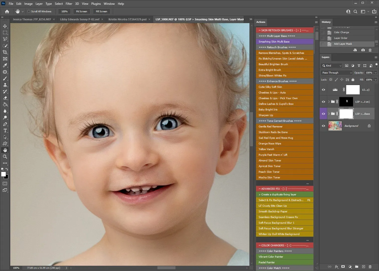Toggle Color Change history source box
This screenshot has width=379, height=271.
click(323, 32)
